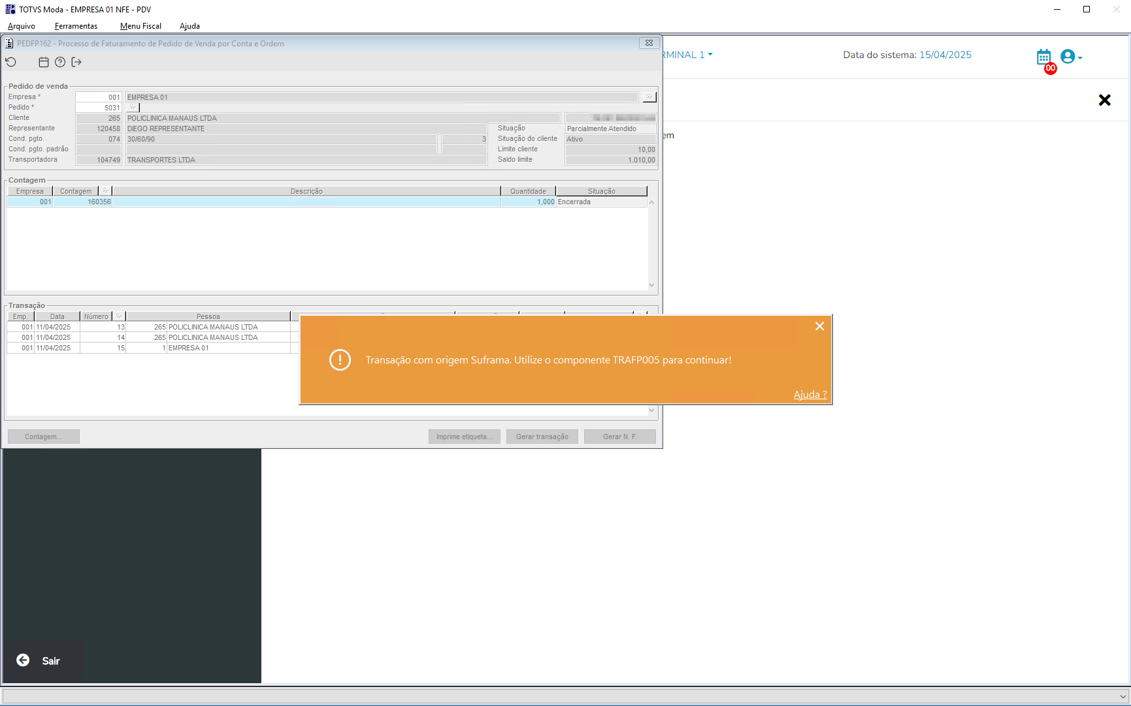Open the Menu Fiscal menu
The width and height of the screenshot is (1131, 706).
pos(140,26)
